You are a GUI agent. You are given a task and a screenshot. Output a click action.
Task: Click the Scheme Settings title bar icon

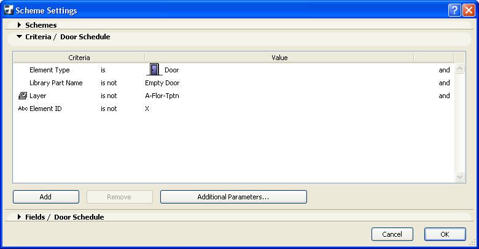coord(9,10)
